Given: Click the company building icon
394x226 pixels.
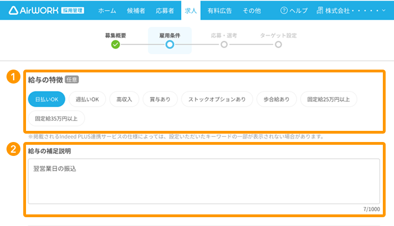Looking at the screenshot, I should tap(320, 11).
